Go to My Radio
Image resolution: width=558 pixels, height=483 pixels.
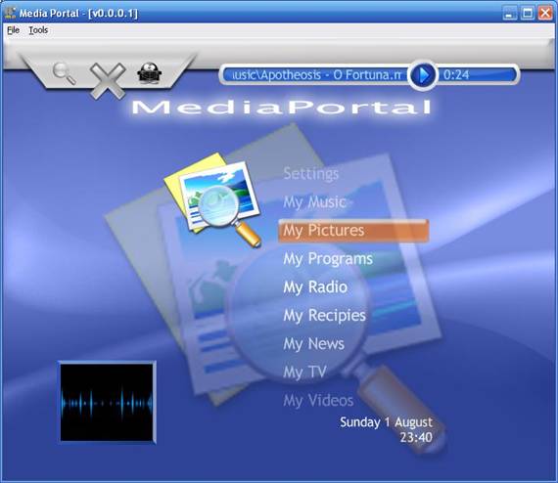pos(315,287)
